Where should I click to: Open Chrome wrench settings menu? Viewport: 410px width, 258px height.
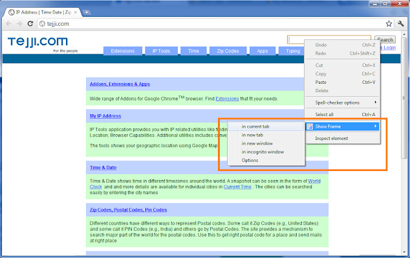[400, 24]
